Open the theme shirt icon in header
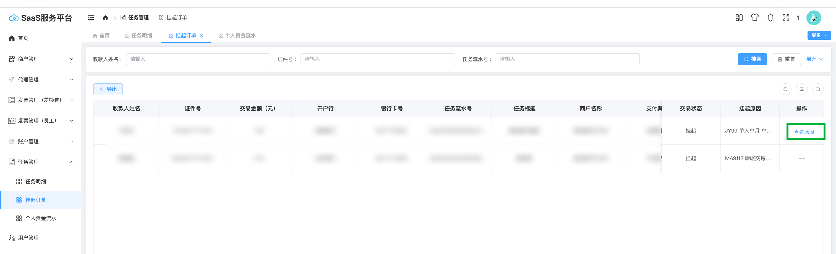 754,17
